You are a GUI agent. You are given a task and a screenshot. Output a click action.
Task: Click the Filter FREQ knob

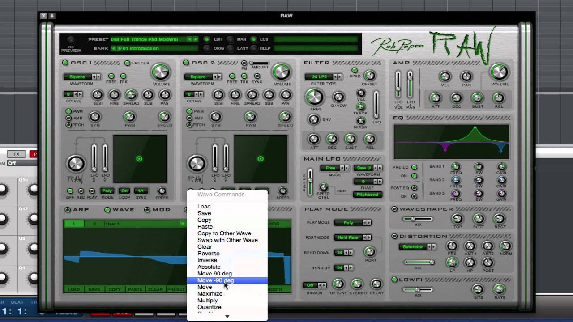point(315,97)
